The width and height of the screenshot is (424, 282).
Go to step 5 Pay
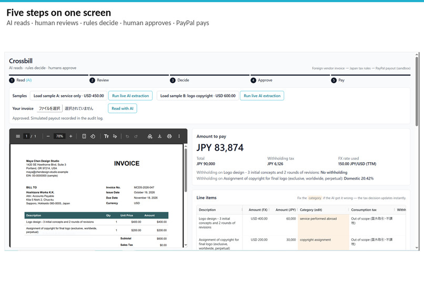pyautogui.click(x=338, y=80)
